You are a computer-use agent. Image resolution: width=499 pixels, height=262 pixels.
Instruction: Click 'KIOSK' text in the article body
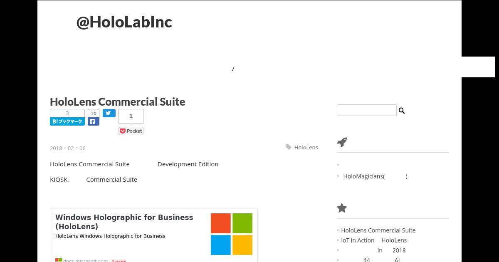click(x=59, y=180)
